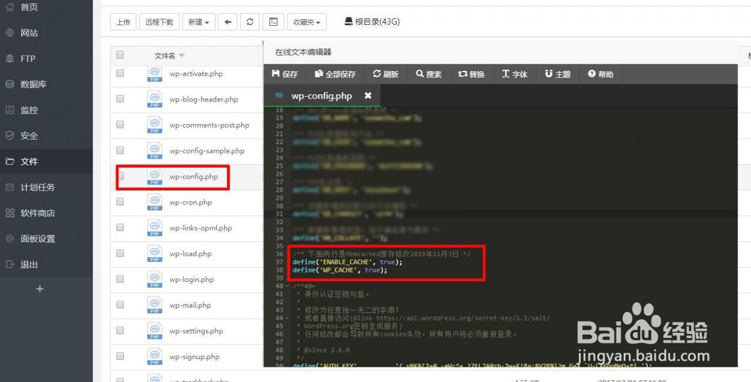Click the refresh directory icon
Screen dimensions: 751x382
(250, 22)
